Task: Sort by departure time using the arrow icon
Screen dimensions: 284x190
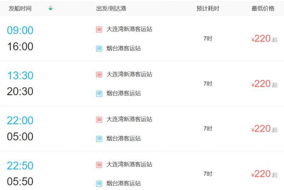Action: point(50,8)
